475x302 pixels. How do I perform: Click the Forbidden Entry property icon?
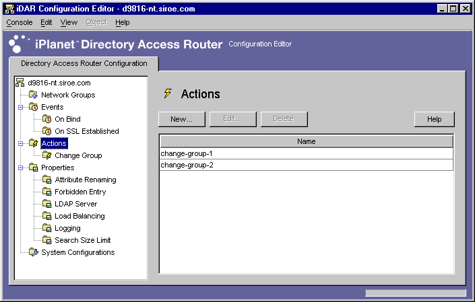(x=47, y=192)
